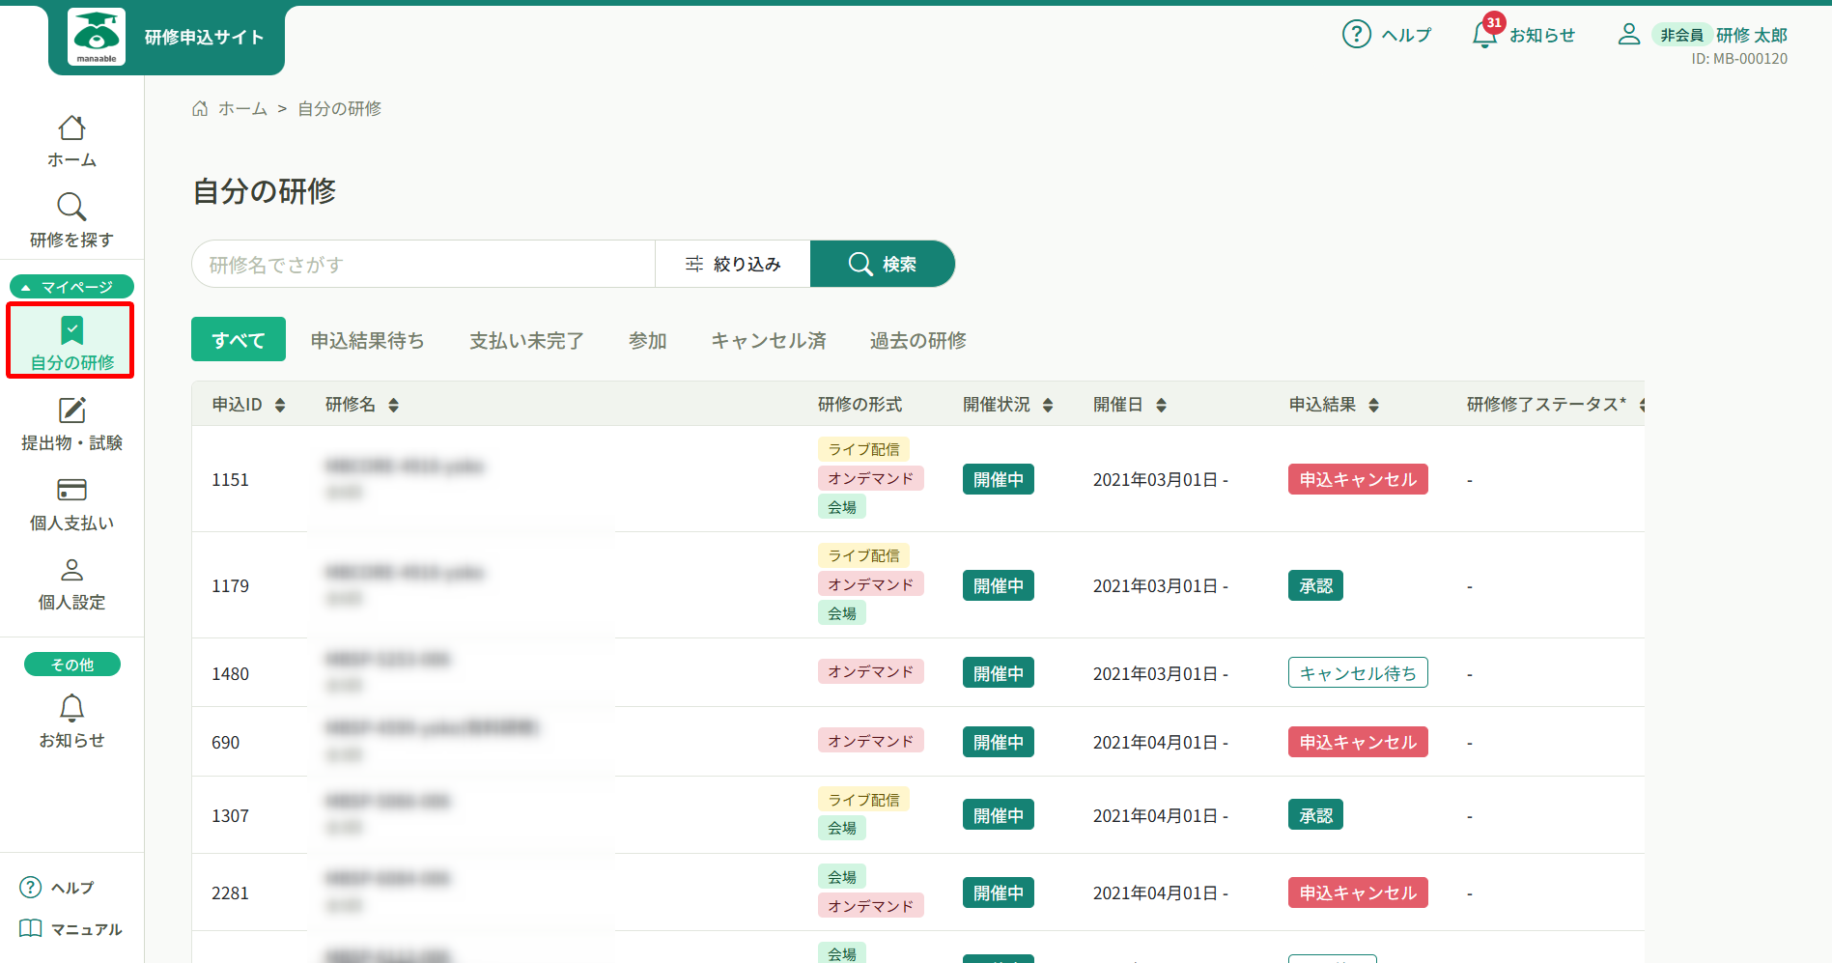Sort table by 申込ID column

click(x=280, y=405)
